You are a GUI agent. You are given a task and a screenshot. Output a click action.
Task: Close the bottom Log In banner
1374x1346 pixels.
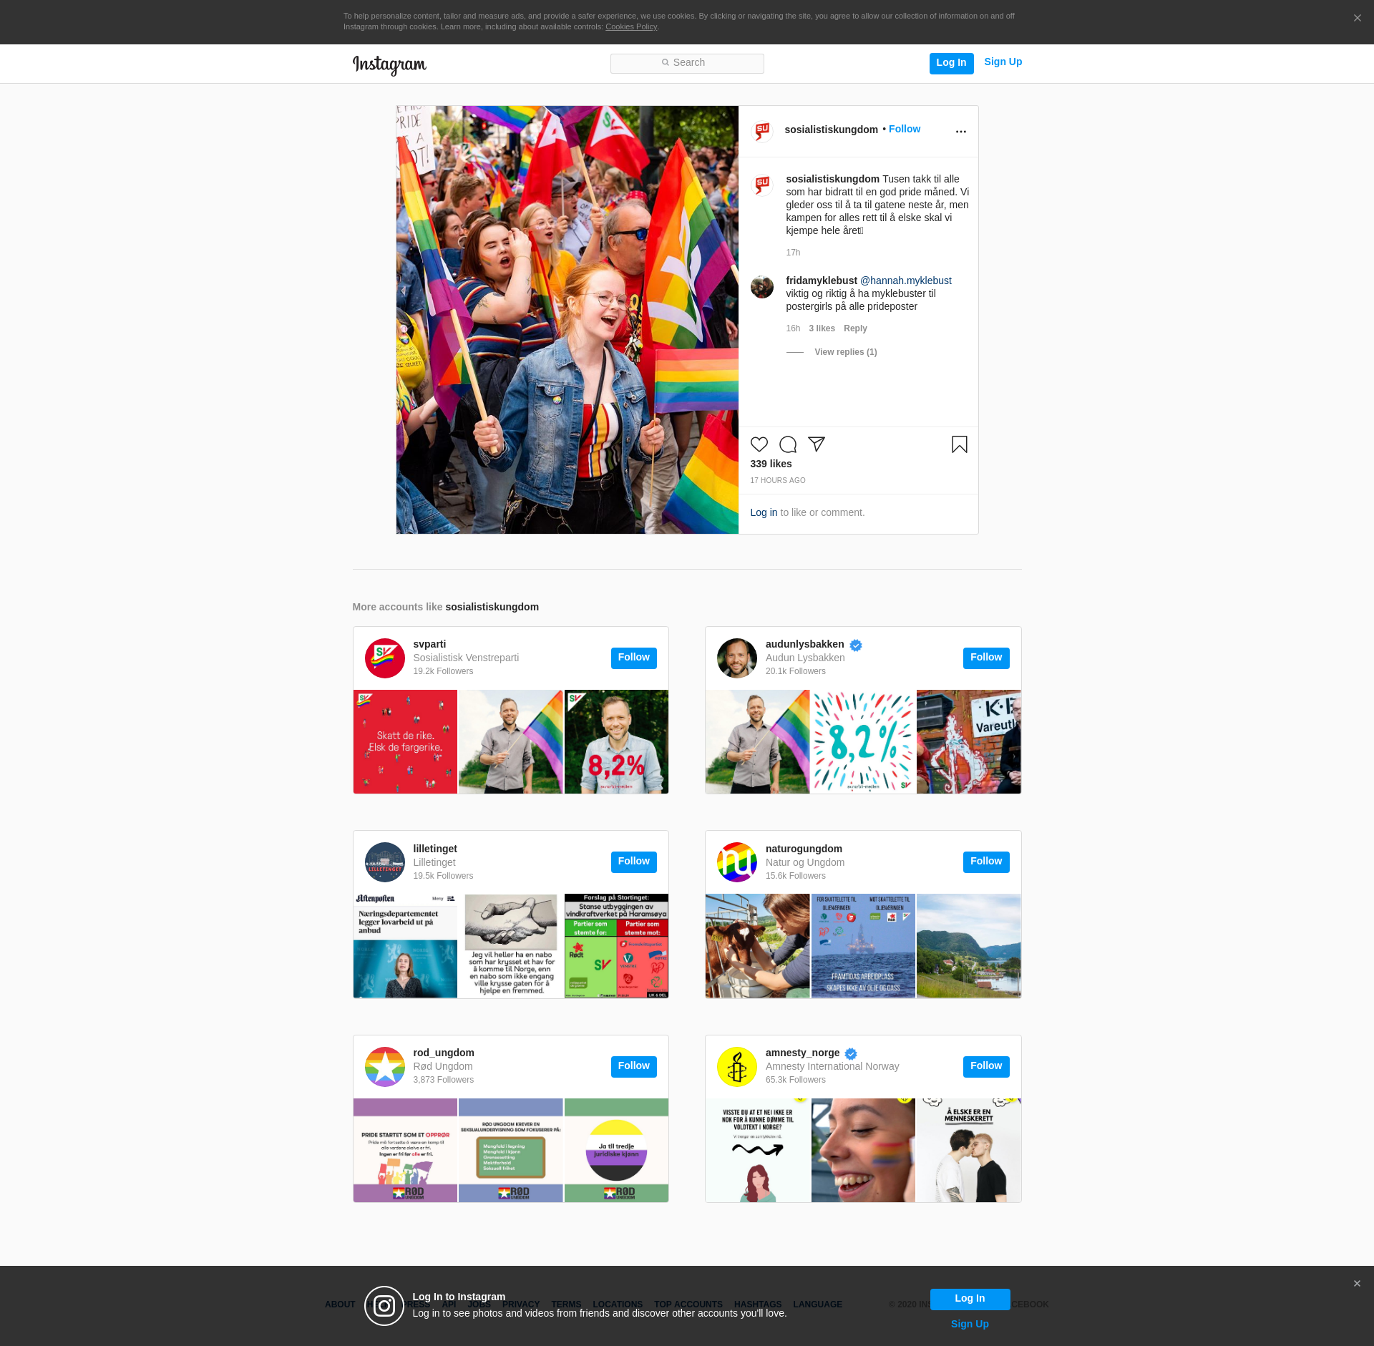coord(1357,1284)
